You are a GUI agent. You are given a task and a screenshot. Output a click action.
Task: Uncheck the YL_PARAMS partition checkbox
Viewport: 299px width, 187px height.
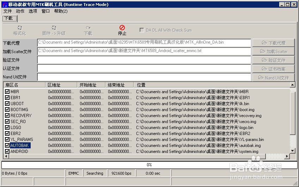(x=7, y=140)
